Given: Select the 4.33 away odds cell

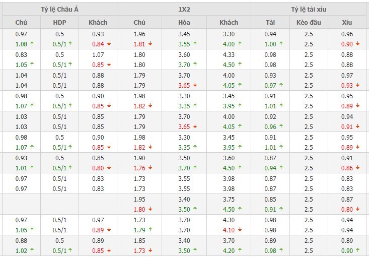Looking at the screenshot, I should click(x=229, y=55).
